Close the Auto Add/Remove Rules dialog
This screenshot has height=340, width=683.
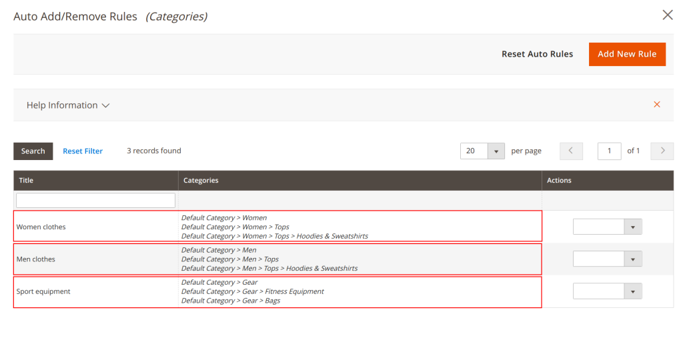pos(667,15)
